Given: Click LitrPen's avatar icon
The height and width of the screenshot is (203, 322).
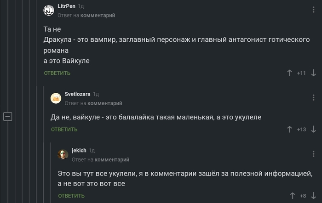Looking at the screenshot, I should 49,10.
